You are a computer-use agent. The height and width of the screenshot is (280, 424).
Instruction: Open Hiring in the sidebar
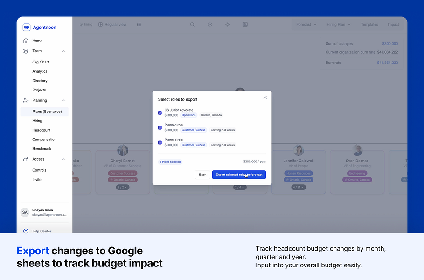(x=37, y=121)
